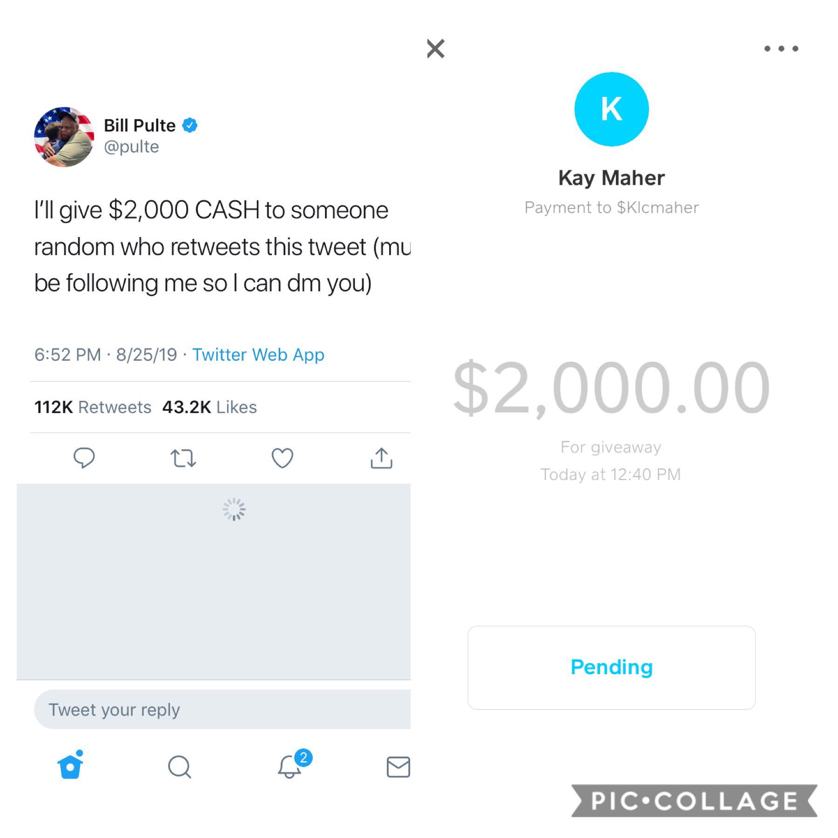The width and height of the screenshot is (838, 838).
Task: Like the tweet with heart icon
Action: (282, 458)
